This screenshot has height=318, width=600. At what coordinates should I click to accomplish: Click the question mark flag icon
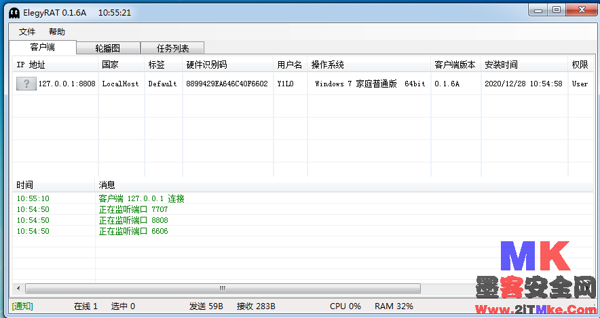pos(26,84)
